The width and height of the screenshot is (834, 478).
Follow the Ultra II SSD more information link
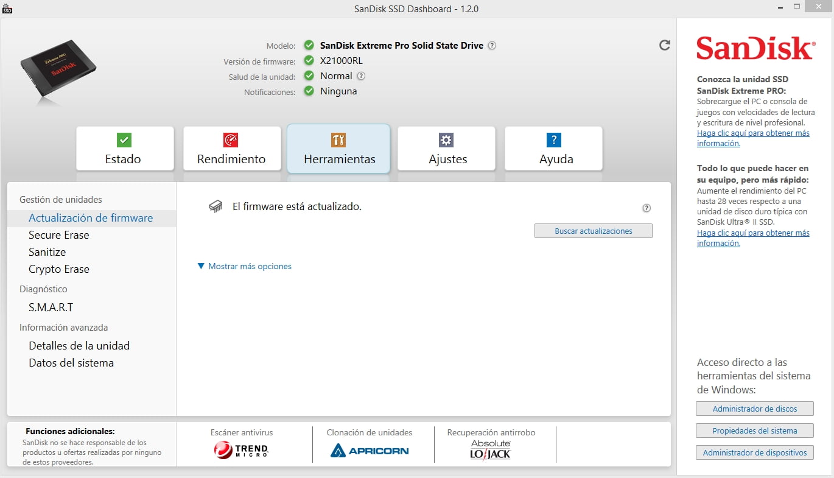pyautogui.click(x=753, y=238)
